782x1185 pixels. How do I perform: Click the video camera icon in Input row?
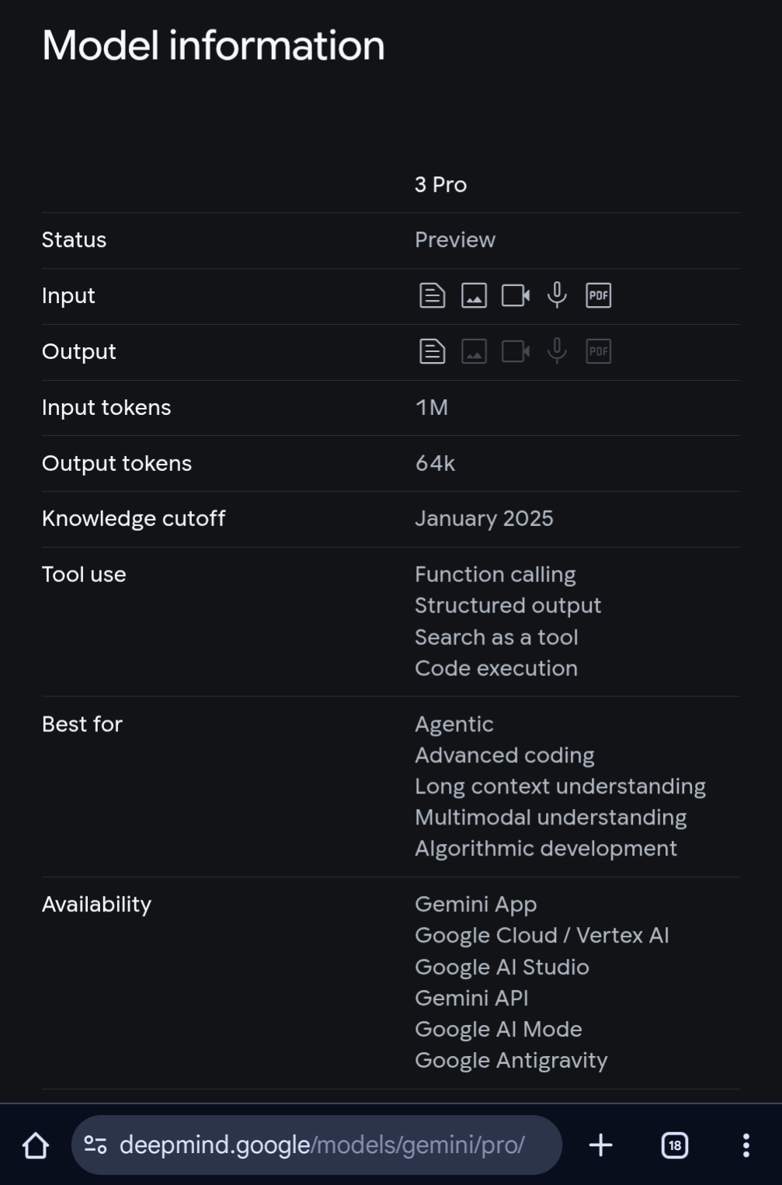[x=516, y=296]
